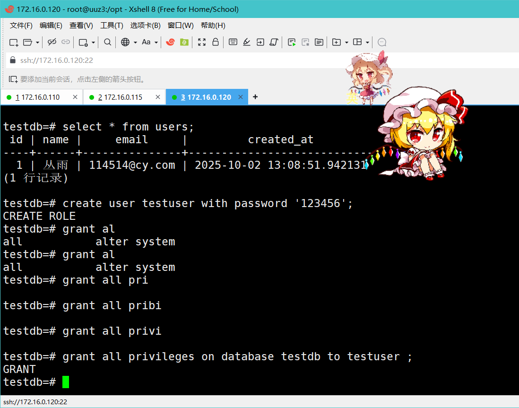
Task: Expand the font Aa dropdown arrow
Action: (x=156, y=43)
